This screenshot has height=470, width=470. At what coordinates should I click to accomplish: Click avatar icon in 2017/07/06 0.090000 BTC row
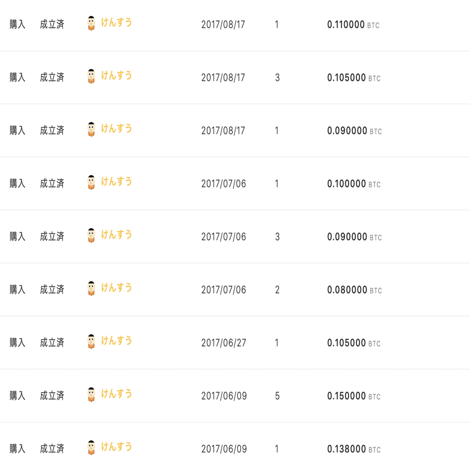pyautogui.click(x=91, y=236)
